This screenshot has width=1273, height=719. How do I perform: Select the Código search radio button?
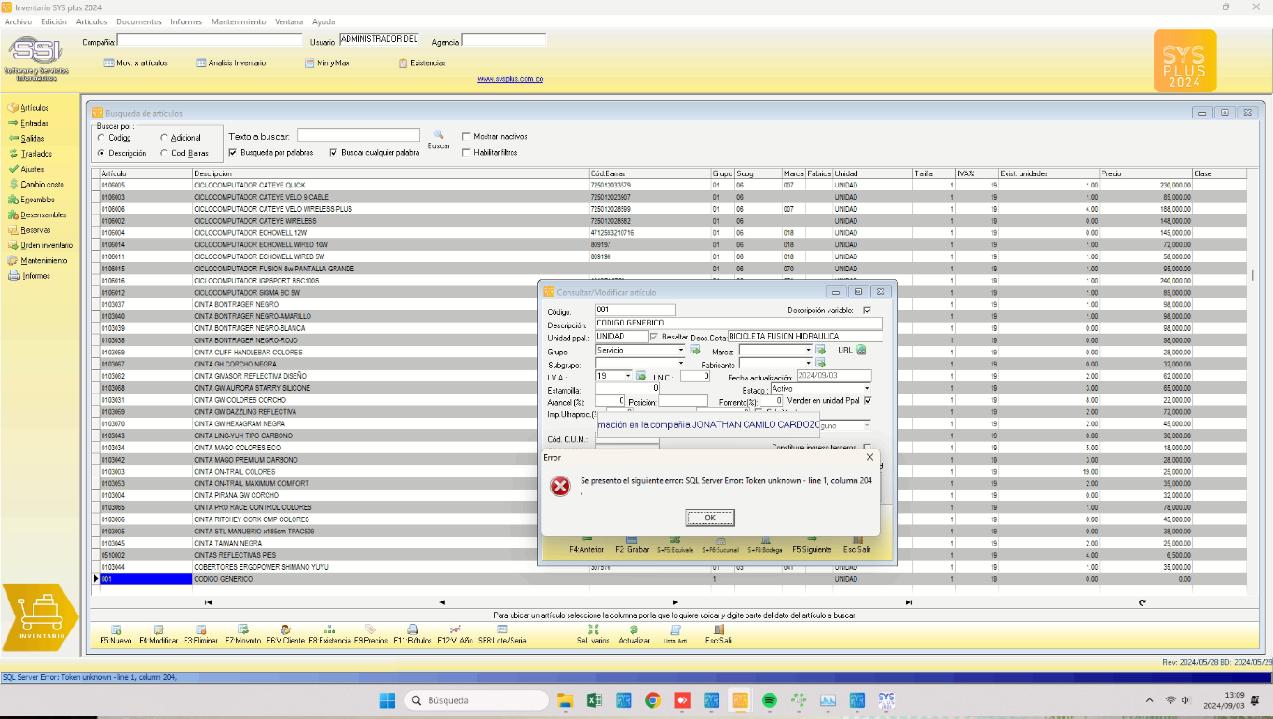(x=101, y=138)
